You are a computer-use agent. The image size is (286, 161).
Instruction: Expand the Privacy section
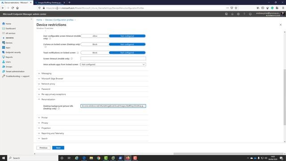(93, 123)
